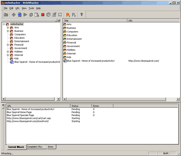Image resolution: width=181 pixels, height=156 pixels.
Task: Click the NUM status bar indicator
Action: tap(166, 153)
